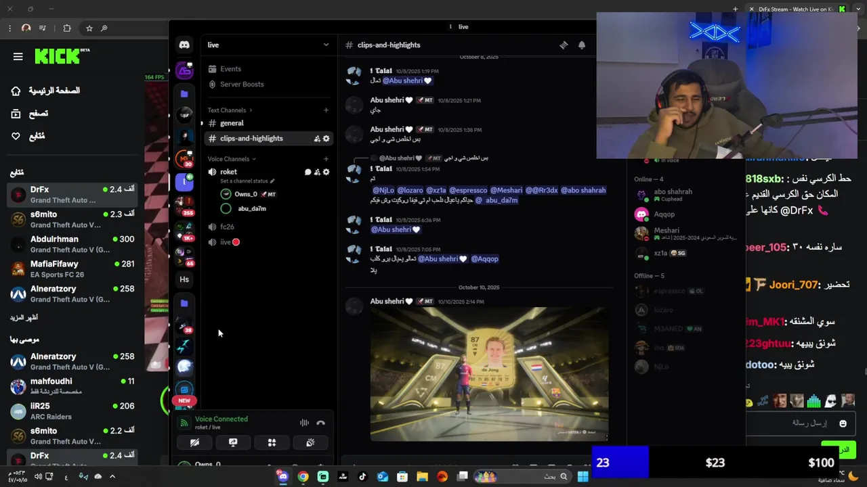The height and width of the screenshot is (487, 867).
Task: Edit roket channel status pencil
Action: pyautogui.click(x=272, y=181)
